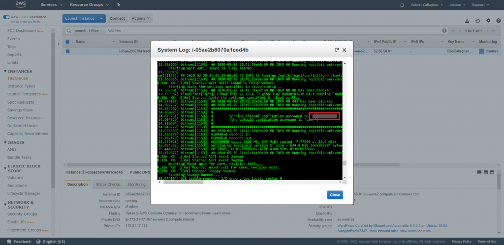Click the experiments flask icon
The image size is (504, 245).
coord(467,21)
